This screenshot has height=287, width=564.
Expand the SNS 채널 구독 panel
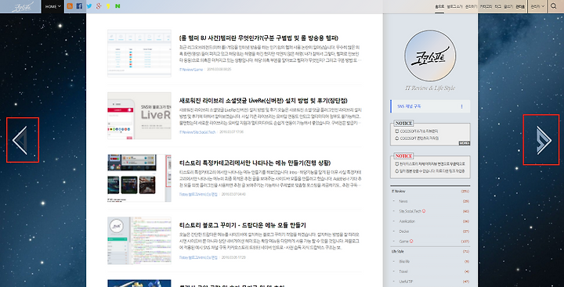(x=430, y=106)
